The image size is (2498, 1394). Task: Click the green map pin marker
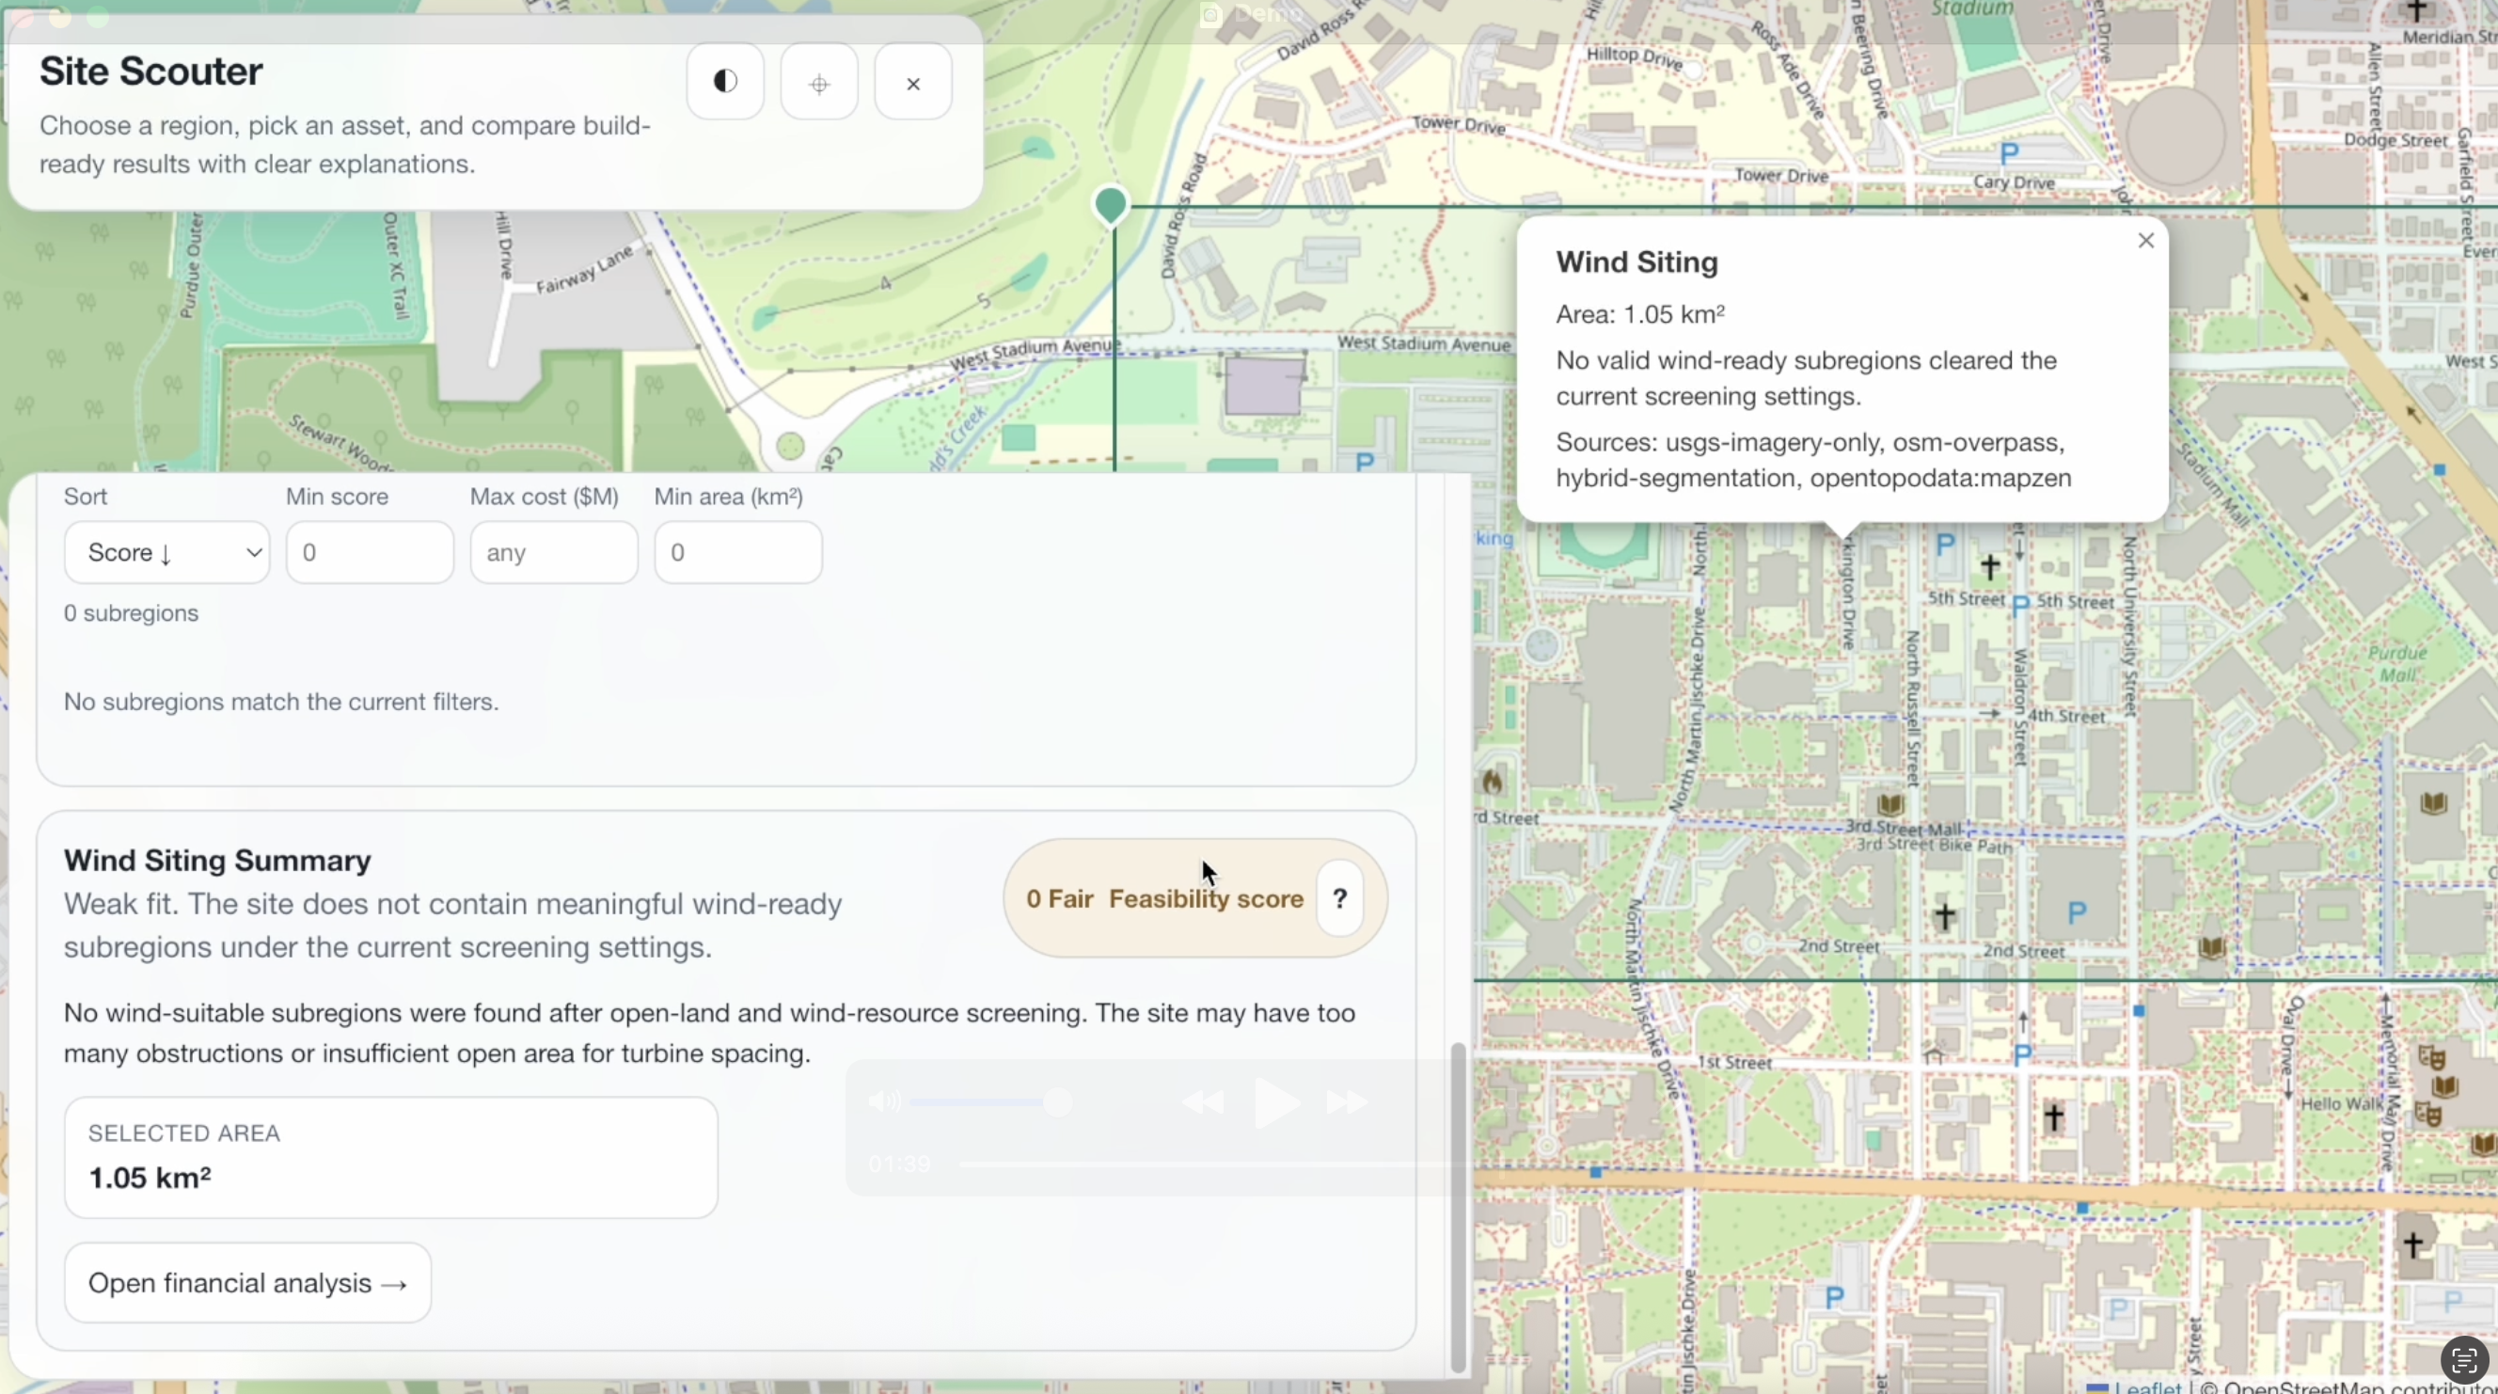(x=1111, y=205)
